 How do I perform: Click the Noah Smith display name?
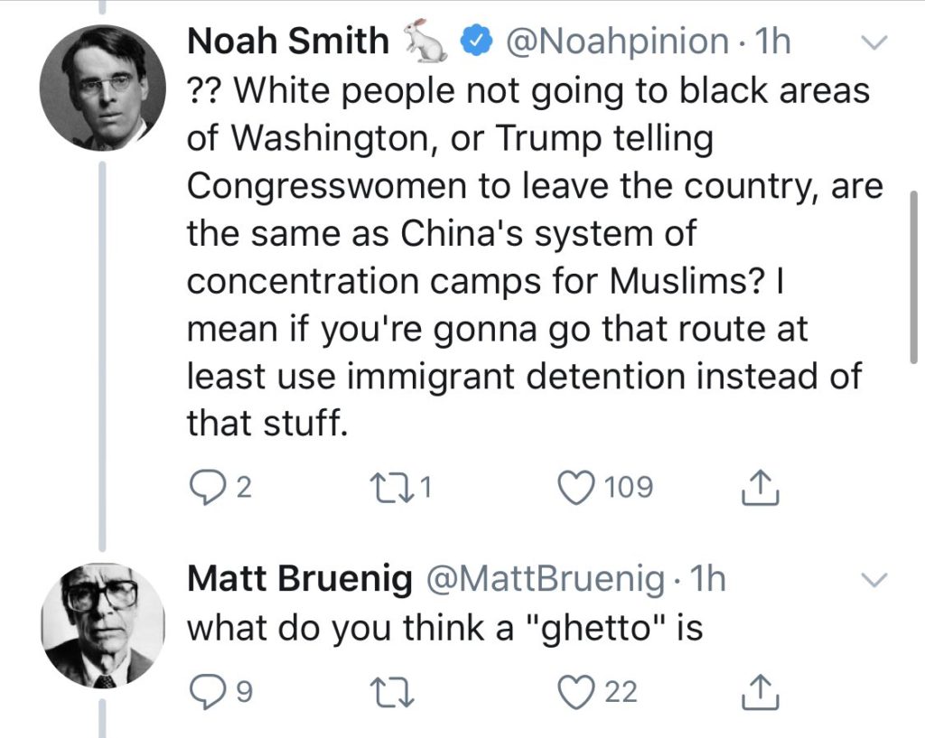pyautogui.click(x=287, y=42)
